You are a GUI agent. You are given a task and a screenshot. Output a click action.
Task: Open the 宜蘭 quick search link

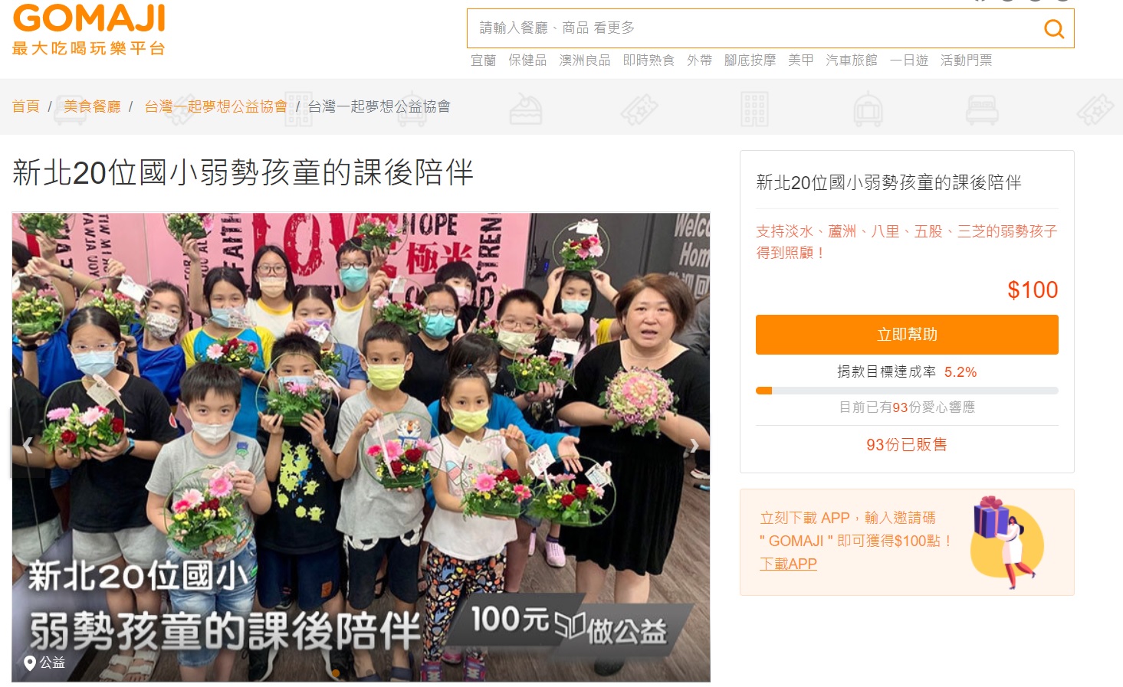pyautogui.click(x=483, y=61)
